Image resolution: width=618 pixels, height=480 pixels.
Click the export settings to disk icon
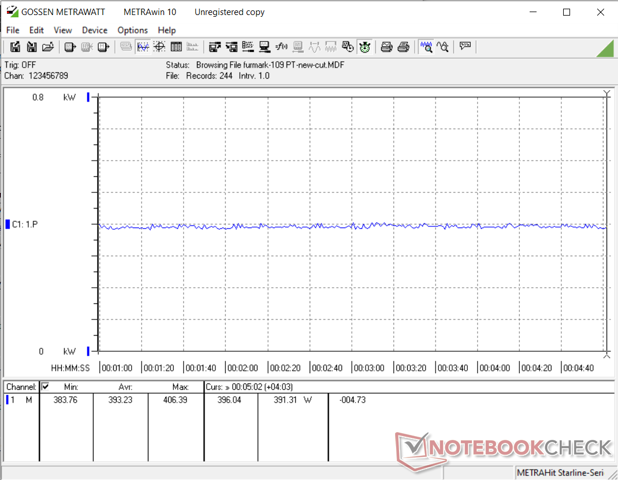[215, 47]
